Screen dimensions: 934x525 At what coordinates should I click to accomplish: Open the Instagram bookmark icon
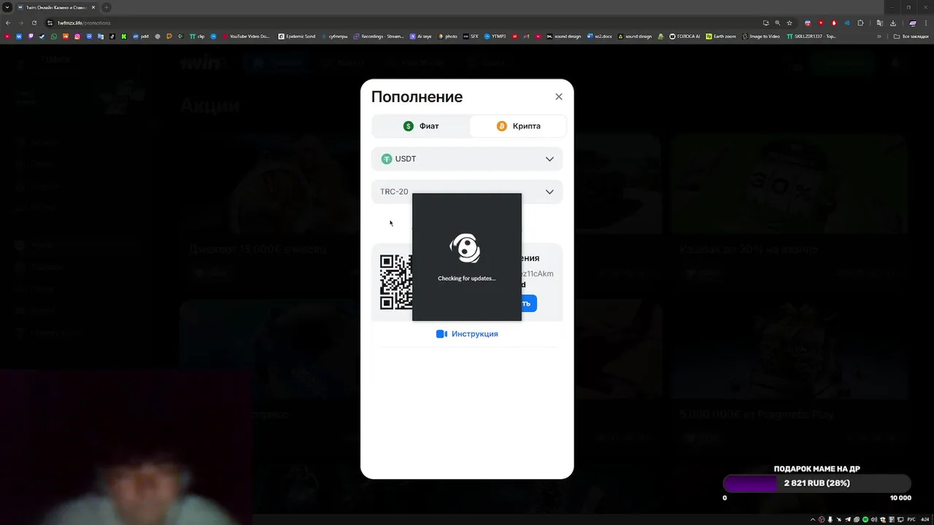pyautogui.click(x=77, y=36)
